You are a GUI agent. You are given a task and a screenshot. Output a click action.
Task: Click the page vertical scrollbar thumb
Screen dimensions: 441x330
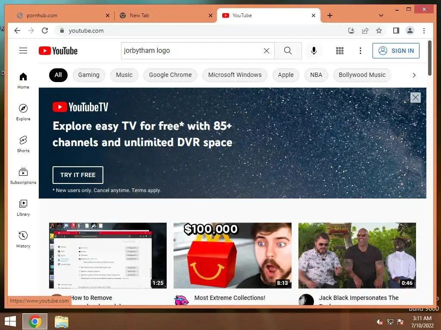(429, 58)
